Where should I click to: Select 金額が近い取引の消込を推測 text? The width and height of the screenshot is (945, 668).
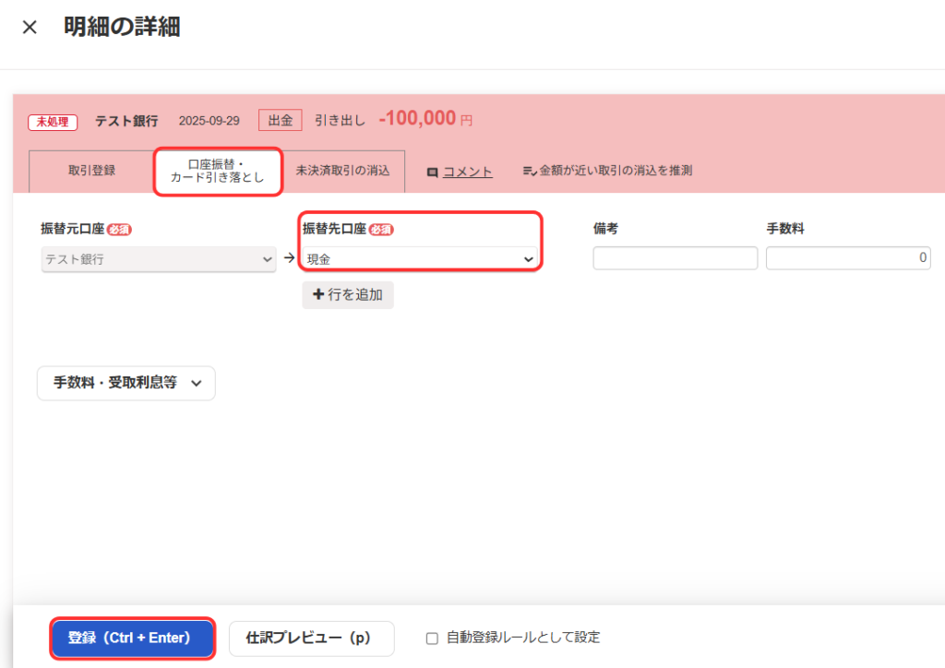616,171
